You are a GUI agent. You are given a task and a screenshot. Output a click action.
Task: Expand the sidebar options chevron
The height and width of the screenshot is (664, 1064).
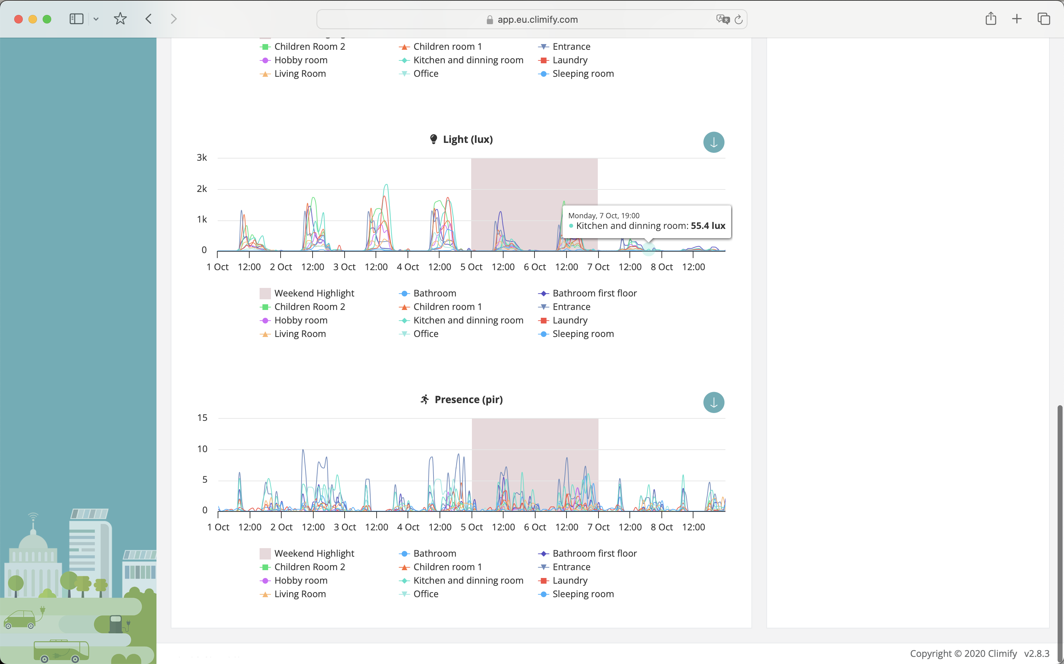coord(96,19)
